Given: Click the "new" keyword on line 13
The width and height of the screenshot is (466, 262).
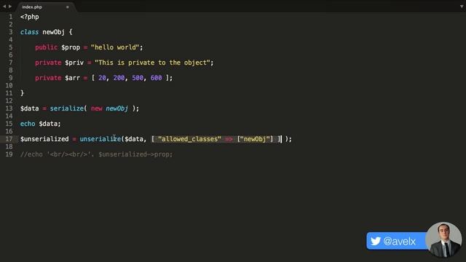Looking at the screenshot, I should tap(97, 108).
